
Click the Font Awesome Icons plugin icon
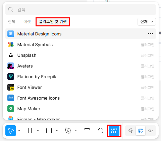pos(11,98)
